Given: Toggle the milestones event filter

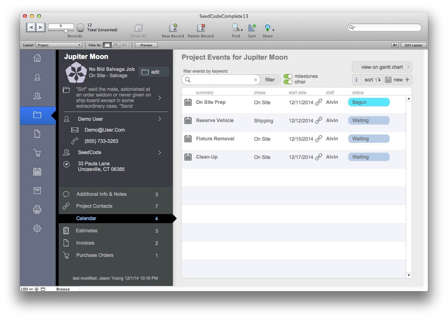Looking at the screenshot, I should point(288,75).
